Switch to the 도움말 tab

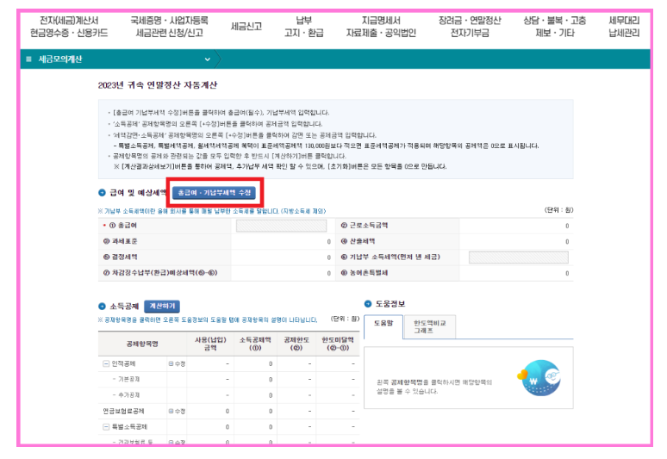(x=383, y=326)
